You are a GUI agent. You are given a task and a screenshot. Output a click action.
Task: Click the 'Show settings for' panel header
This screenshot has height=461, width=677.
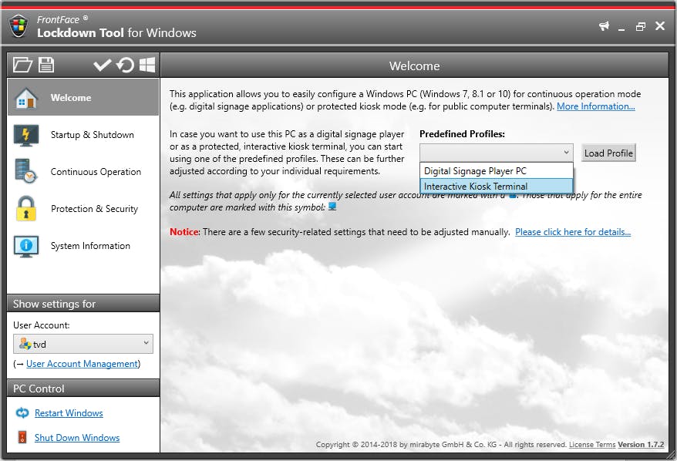(x=83, y=304)
